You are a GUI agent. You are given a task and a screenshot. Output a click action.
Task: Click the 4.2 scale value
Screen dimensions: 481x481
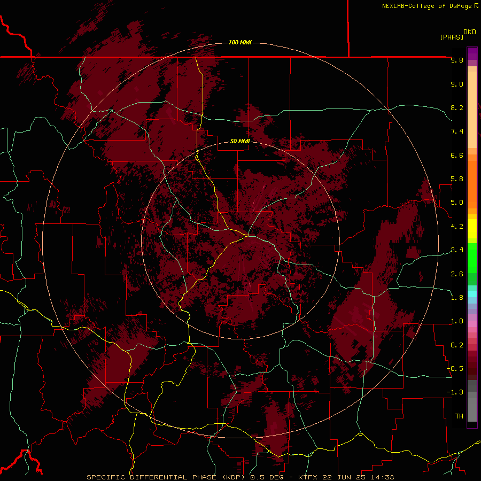click(x=457, y=227)
